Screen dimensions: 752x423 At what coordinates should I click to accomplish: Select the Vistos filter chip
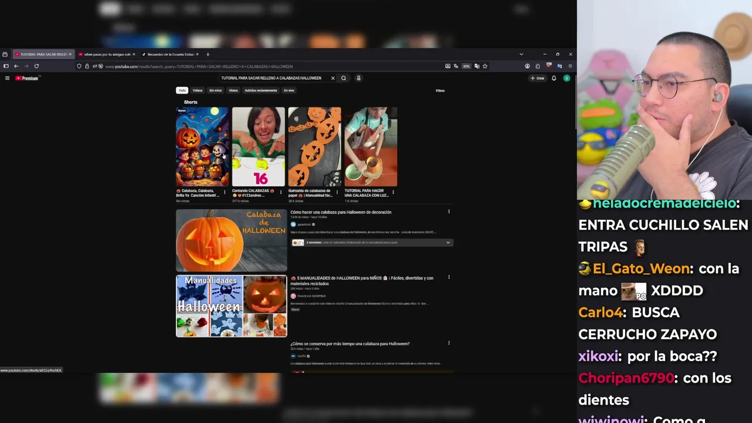click(x=233, y=90)
